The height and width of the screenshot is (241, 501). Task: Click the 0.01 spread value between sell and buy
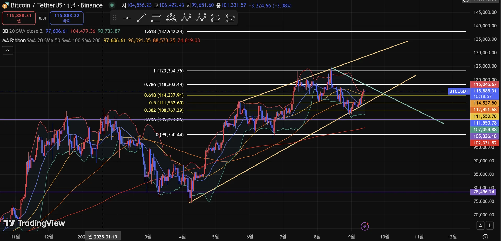pyautogui.click(x=43, y=18)
